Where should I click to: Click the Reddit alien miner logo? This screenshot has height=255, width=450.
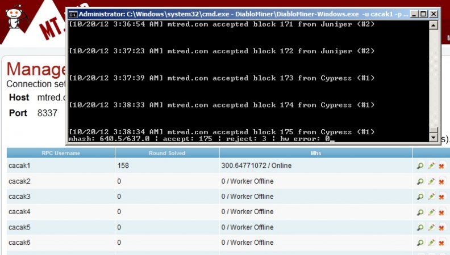(16, 16)
